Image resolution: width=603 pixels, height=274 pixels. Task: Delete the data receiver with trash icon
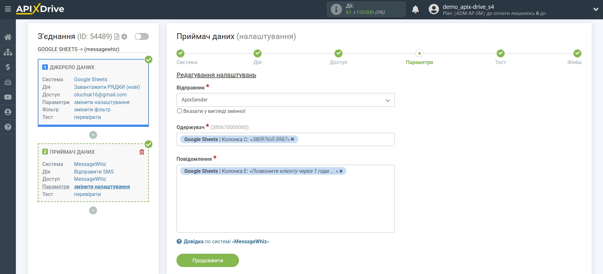(142, 152)
